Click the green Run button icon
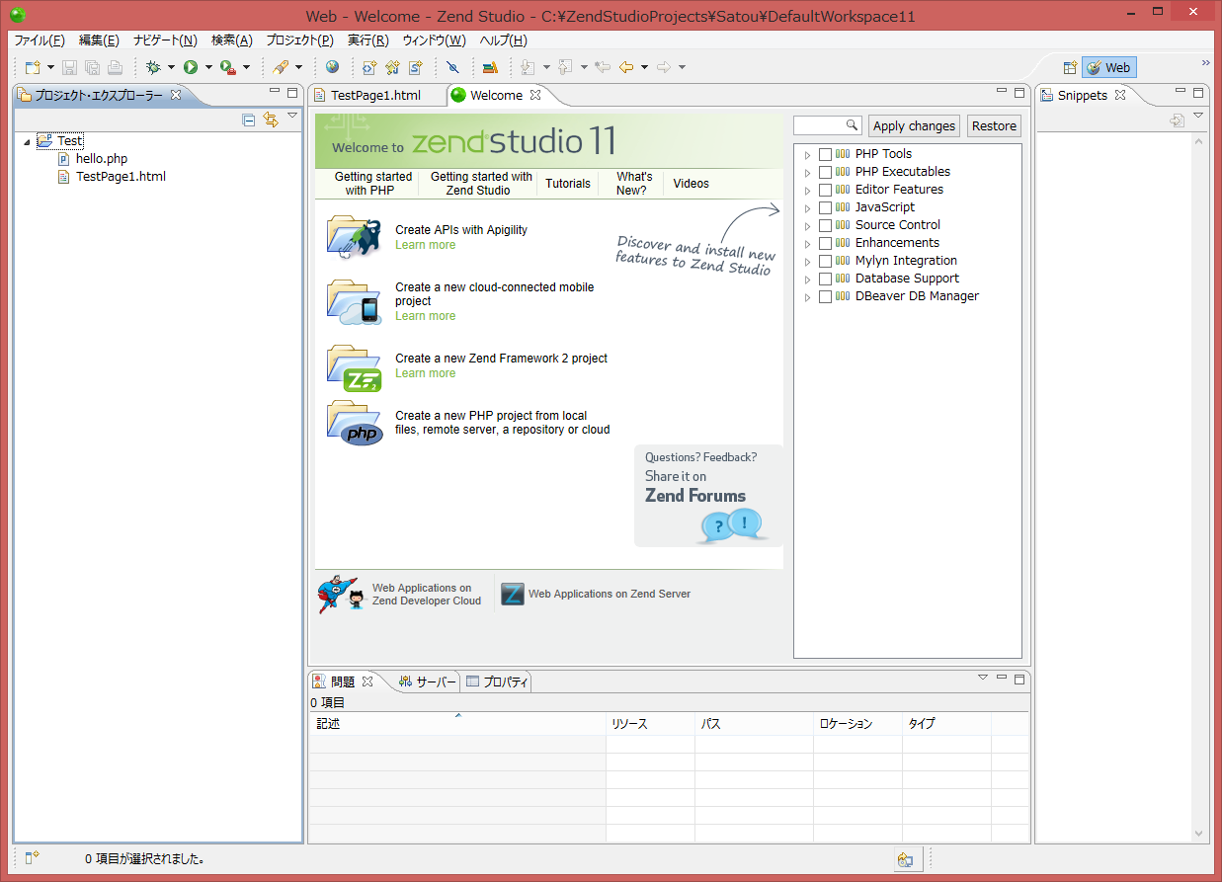Viewport: 1222px width, 882px height. point(190,67)
